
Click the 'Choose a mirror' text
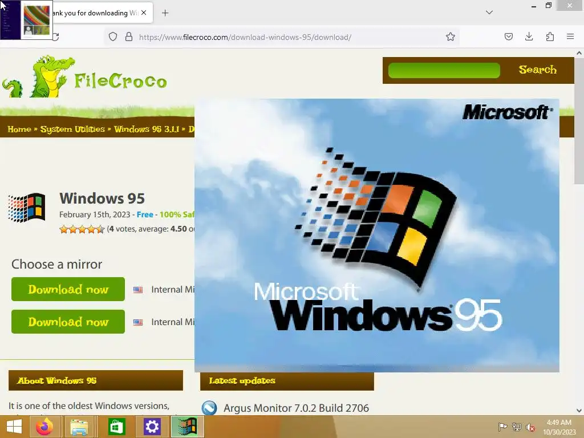[56, 264]
